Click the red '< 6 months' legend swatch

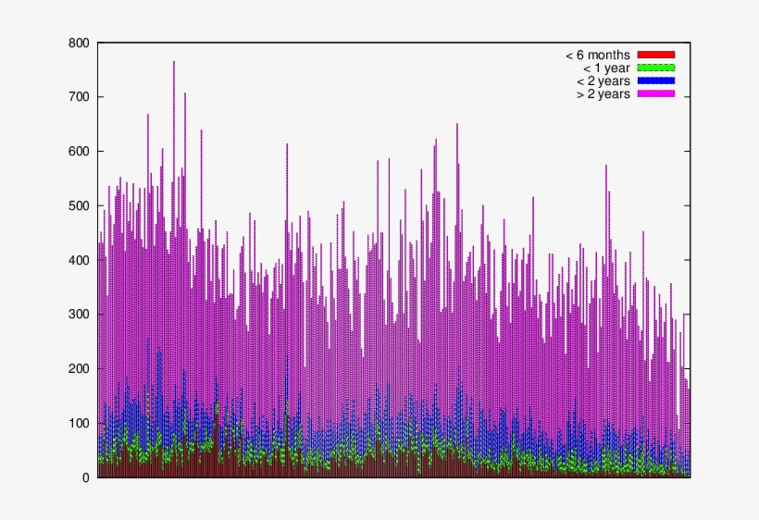[656, 55]
